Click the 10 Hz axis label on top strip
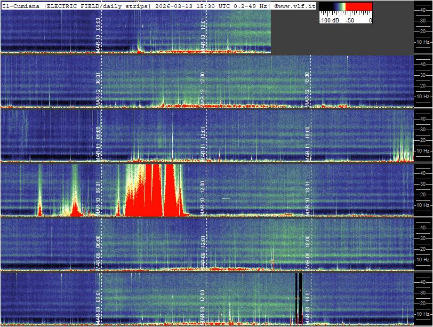Viewport: 433px width, 327px height. pyautogui.click(x=423, y=42)
